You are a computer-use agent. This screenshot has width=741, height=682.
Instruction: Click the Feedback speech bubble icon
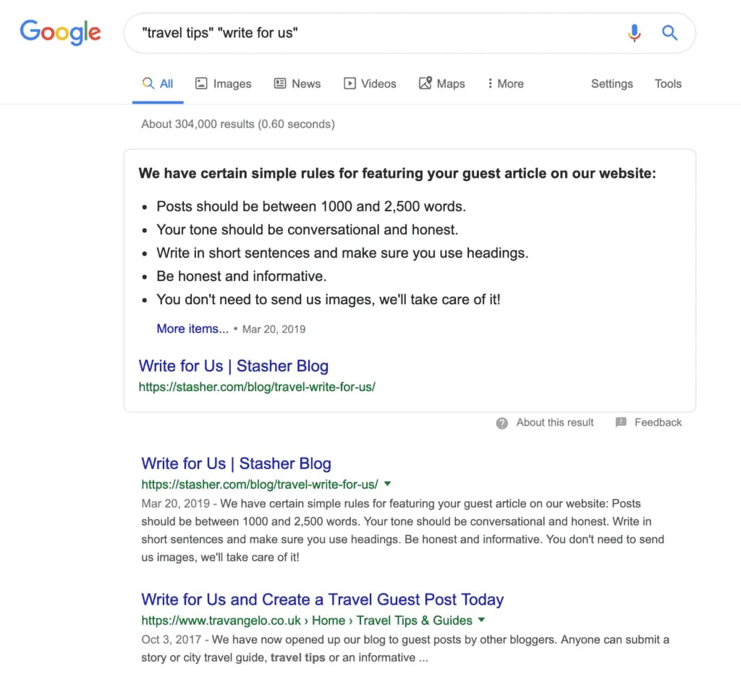[x=621, y=423]
